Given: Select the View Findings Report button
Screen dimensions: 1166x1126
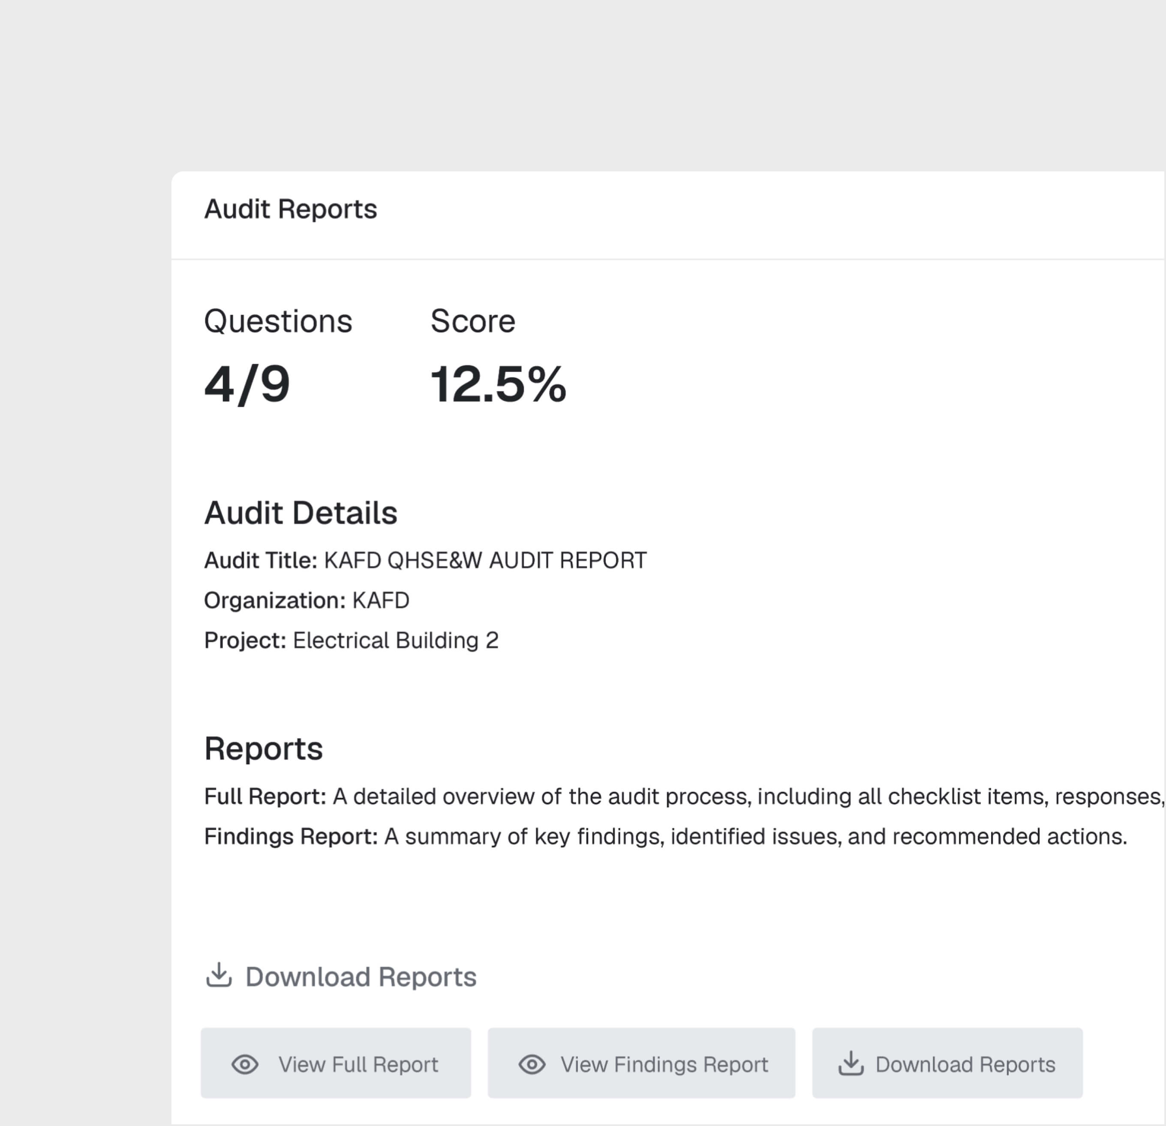Looking at the screenshot, I should [641, 1063].
